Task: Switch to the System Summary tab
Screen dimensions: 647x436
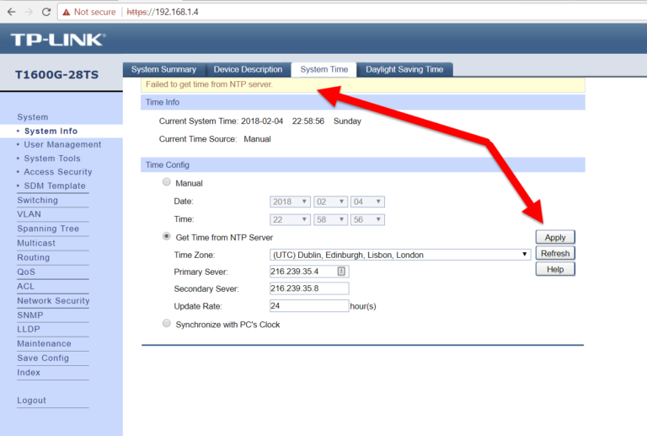Action: click(x=163, y=69)
